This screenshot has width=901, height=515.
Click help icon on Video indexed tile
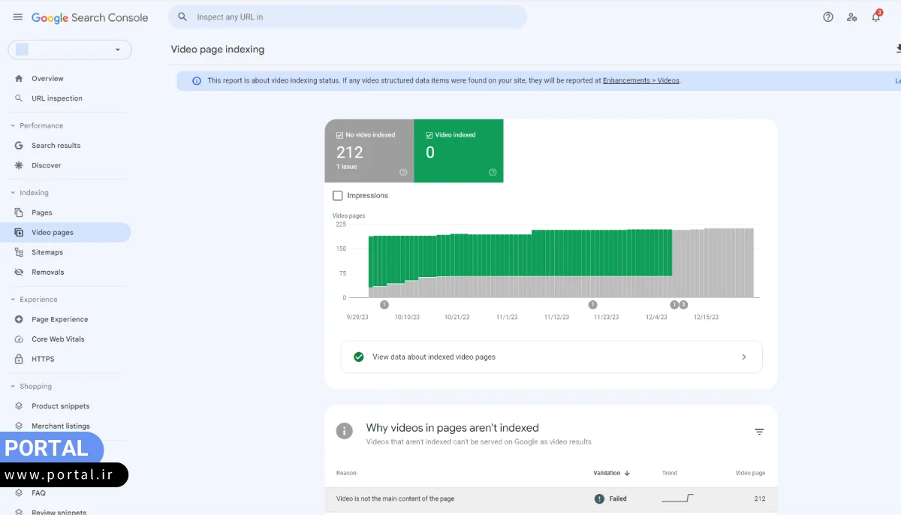pos(493,172)
